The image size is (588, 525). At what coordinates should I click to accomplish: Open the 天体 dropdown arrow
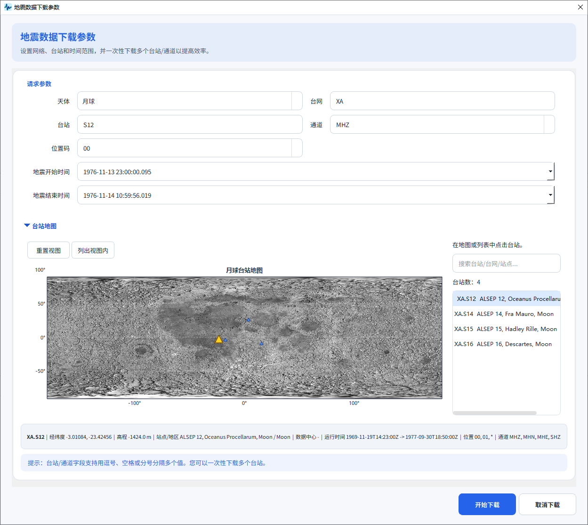click(x=297, y=101)
